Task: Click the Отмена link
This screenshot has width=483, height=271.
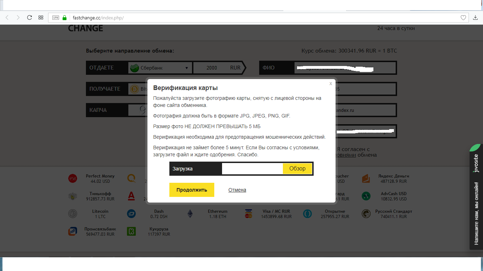Action: click(x=237, y=190)
